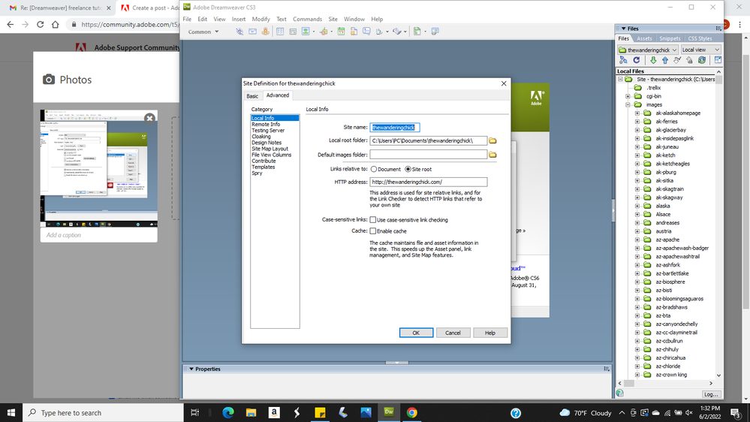Screen dimensions: 750x422
Task: Open the Local view dropdown
Action: [x=700, y=50]
